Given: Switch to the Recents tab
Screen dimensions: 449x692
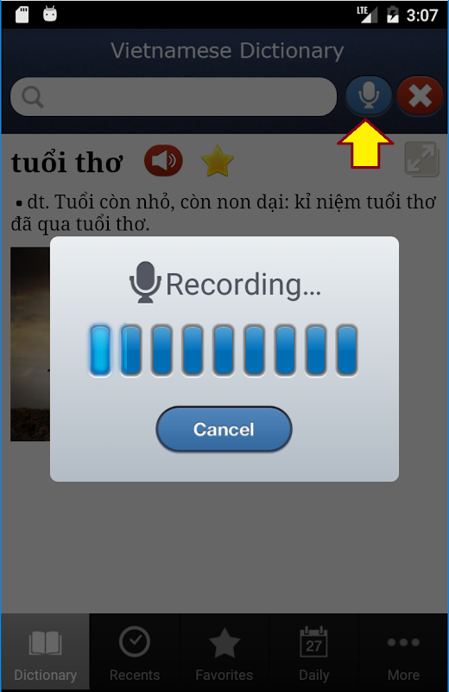Looking at the screenshot, I should click(x=135, y=651).
